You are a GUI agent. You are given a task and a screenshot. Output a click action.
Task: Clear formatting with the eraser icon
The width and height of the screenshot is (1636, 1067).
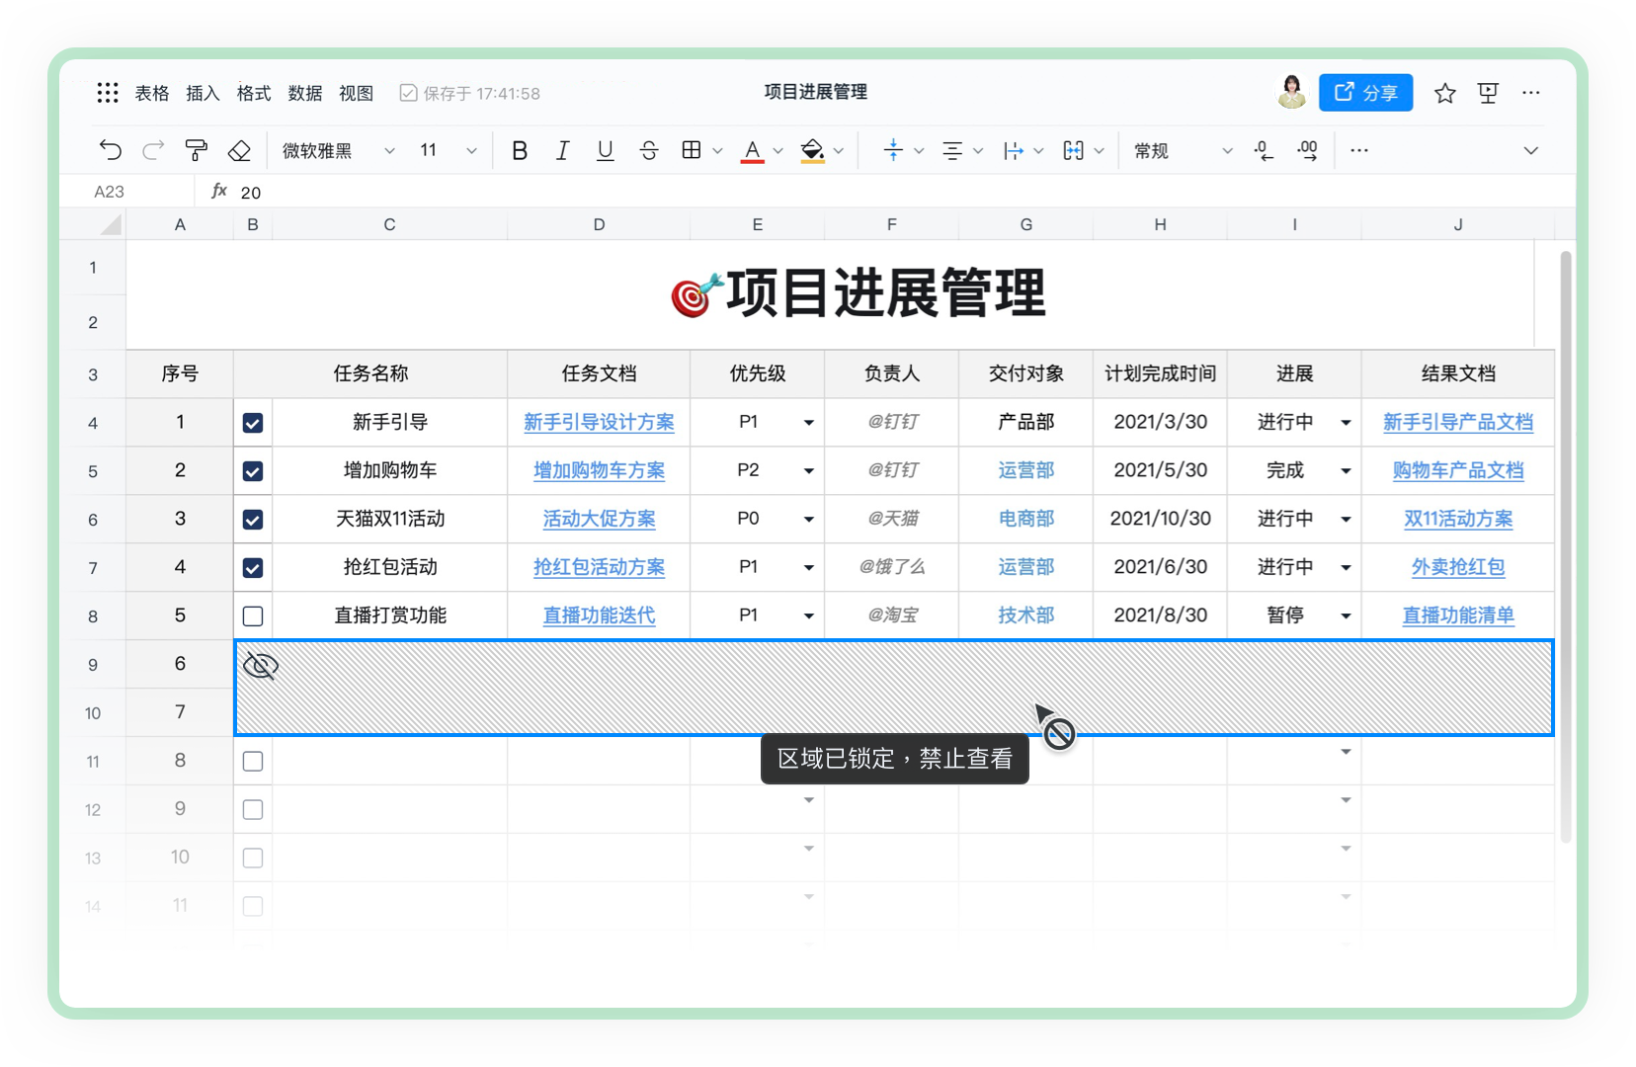pos(239,150)
